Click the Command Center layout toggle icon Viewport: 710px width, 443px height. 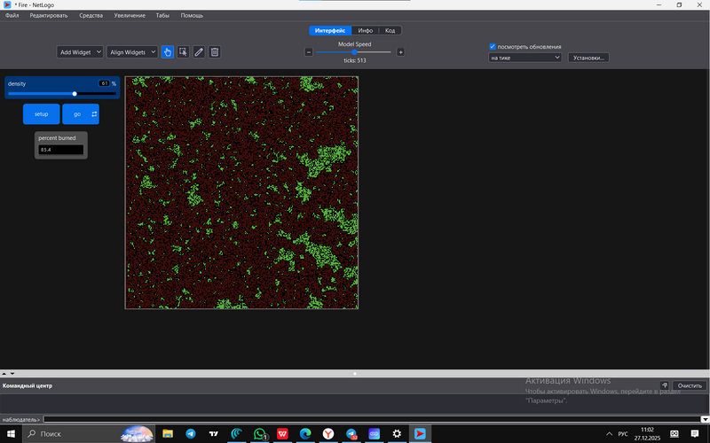tap(664, 385)
